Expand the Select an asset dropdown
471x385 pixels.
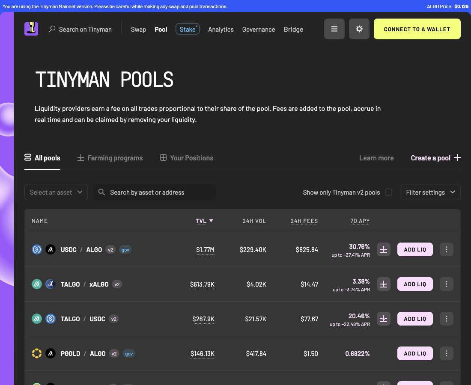(x=56, y=192)
